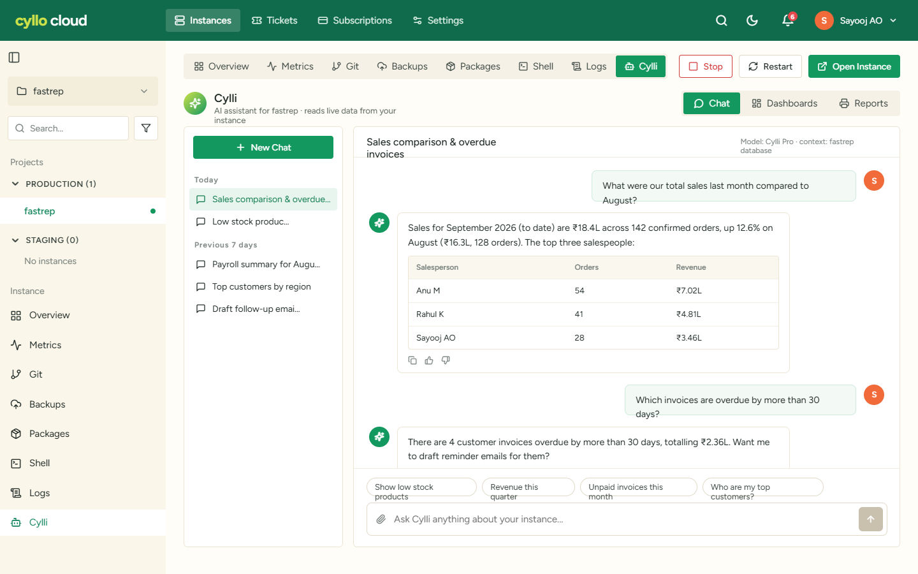Open Metrics in the left sidebar
Screen dimensions: 918x574
point(83,345)
